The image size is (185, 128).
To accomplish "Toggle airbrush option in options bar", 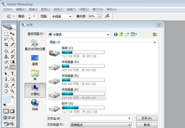I will pyautogui.click(x=107, y=16).
